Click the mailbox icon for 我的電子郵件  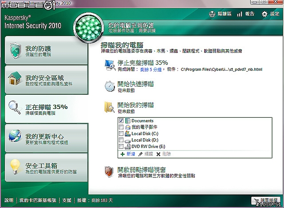(128, 127)
